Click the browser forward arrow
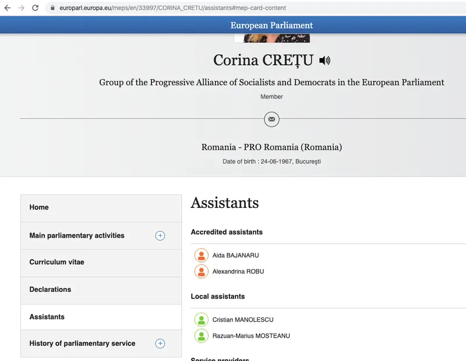 [x=21, y=8]
